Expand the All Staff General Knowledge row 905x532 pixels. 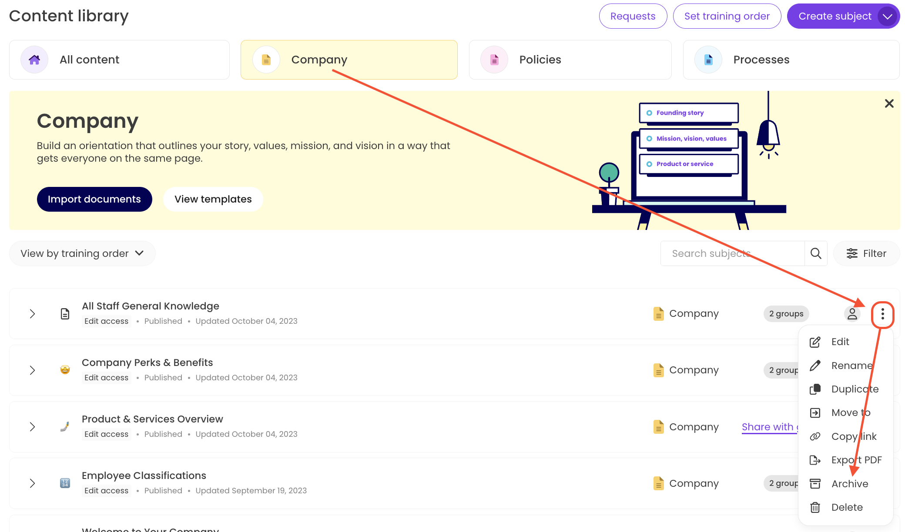point(32,314)
